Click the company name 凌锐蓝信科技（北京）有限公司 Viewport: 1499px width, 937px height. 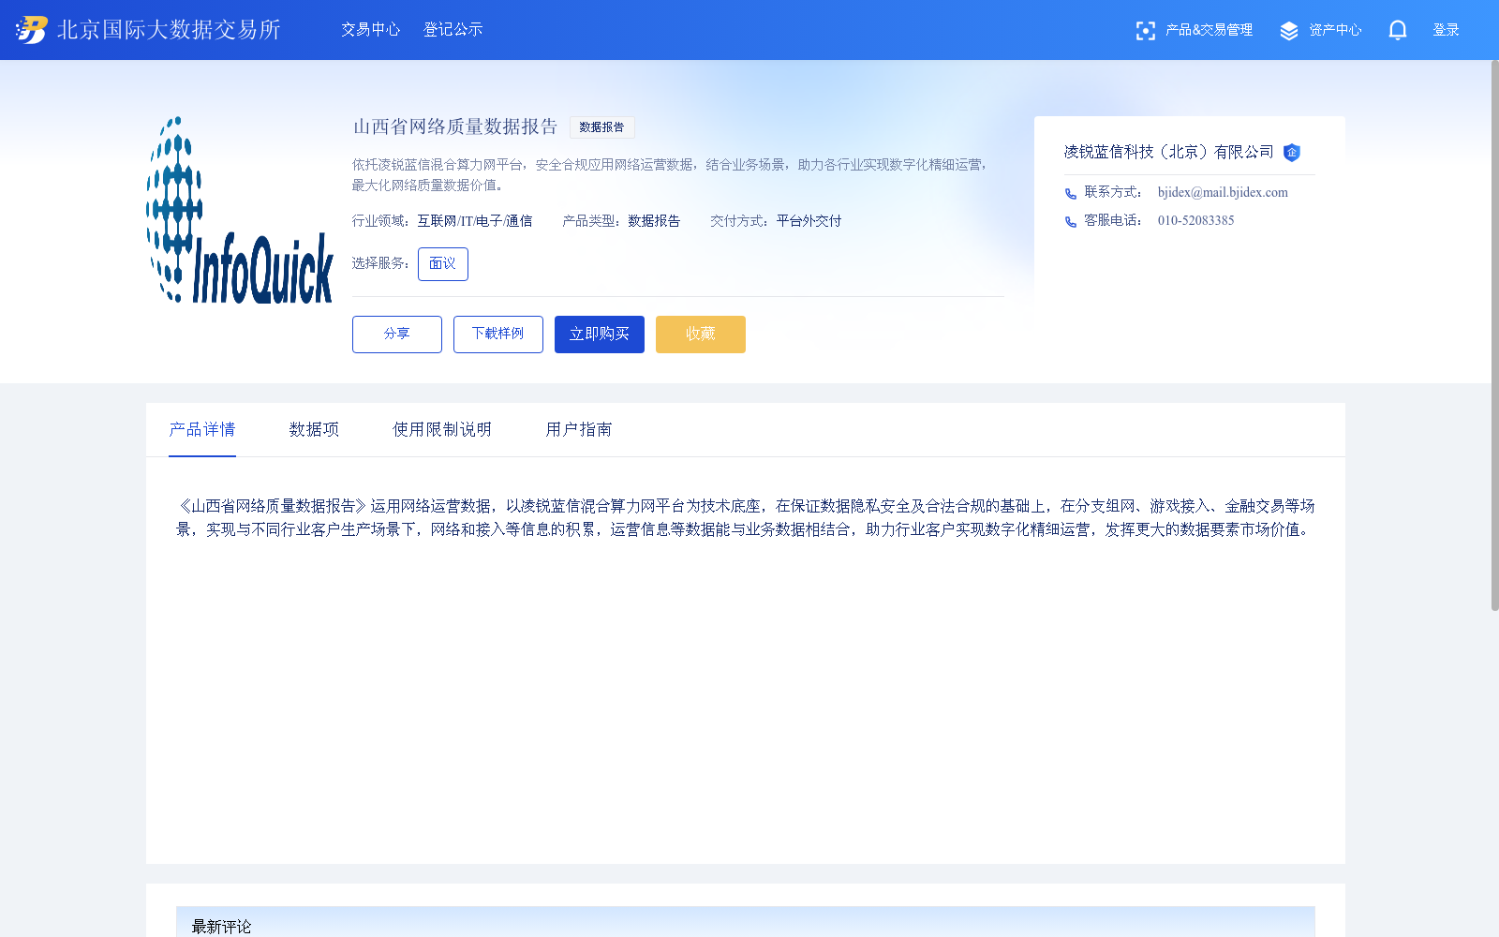[x=1169, y=152]
